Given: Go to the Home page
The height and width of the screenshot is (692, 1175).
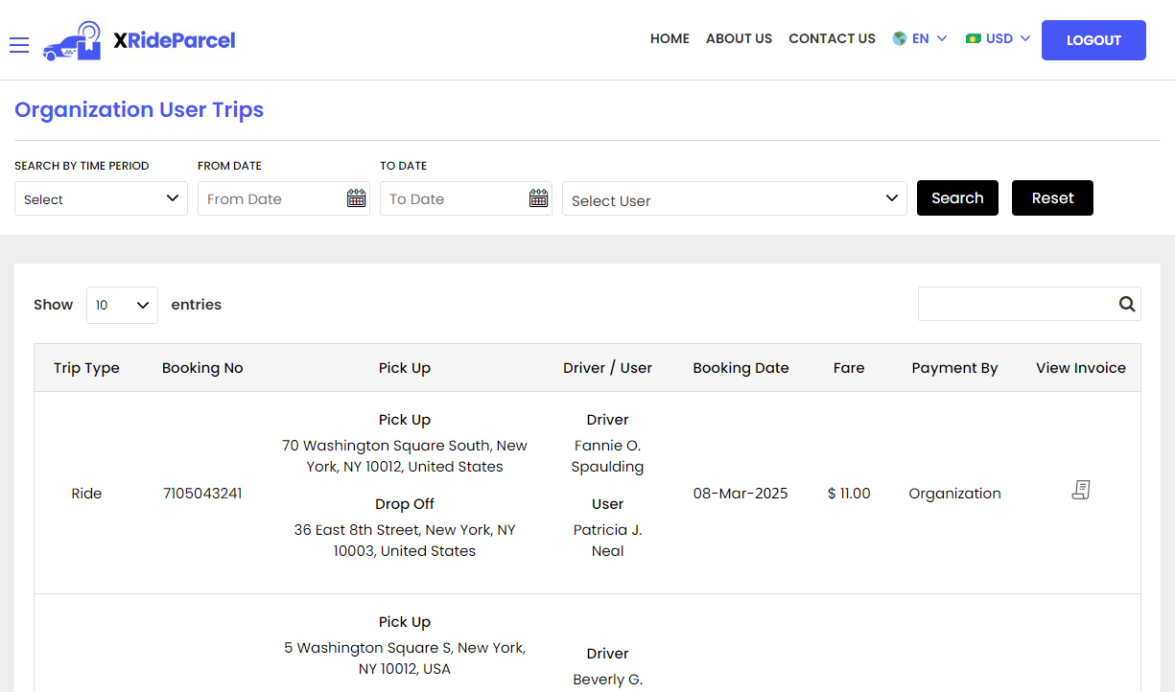Looking at the screenshot, I should click(670, 38).
